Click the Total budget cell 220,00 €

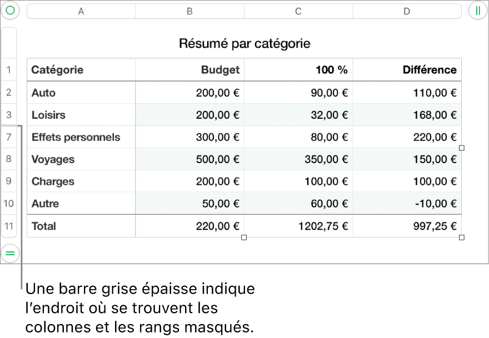pos(189,226)
